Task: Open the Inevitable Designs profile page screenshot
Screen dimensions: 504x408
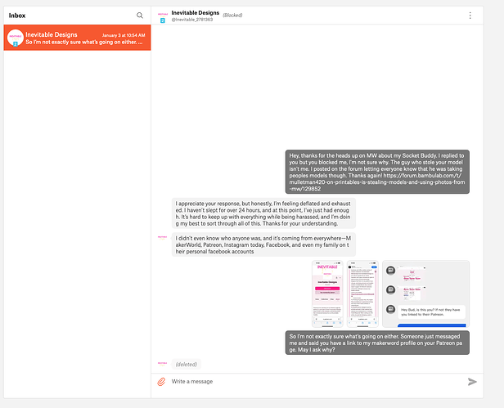Action: (327, 294)
